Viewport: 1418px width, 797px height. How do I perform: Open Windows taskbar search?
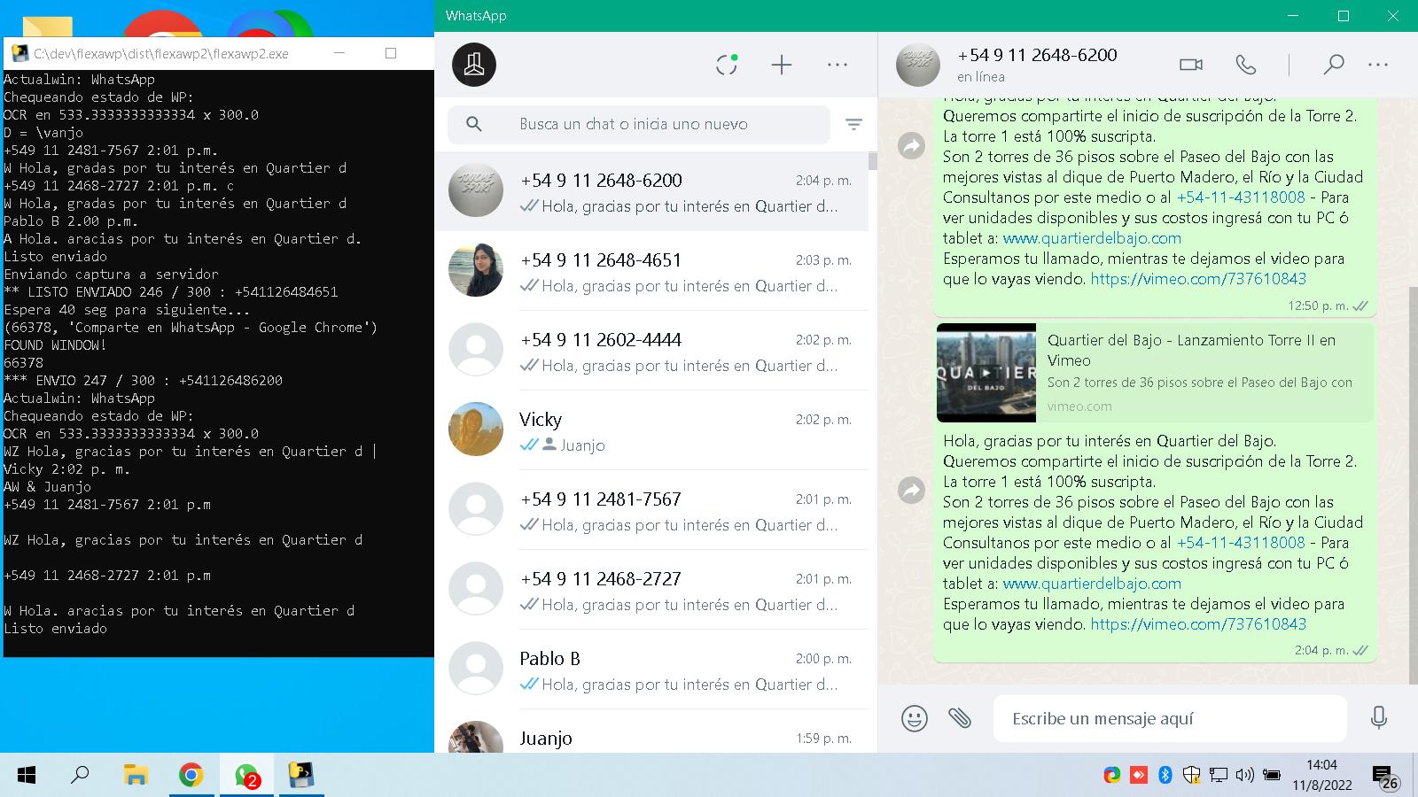pyautogui.click(x=80, y=776)
